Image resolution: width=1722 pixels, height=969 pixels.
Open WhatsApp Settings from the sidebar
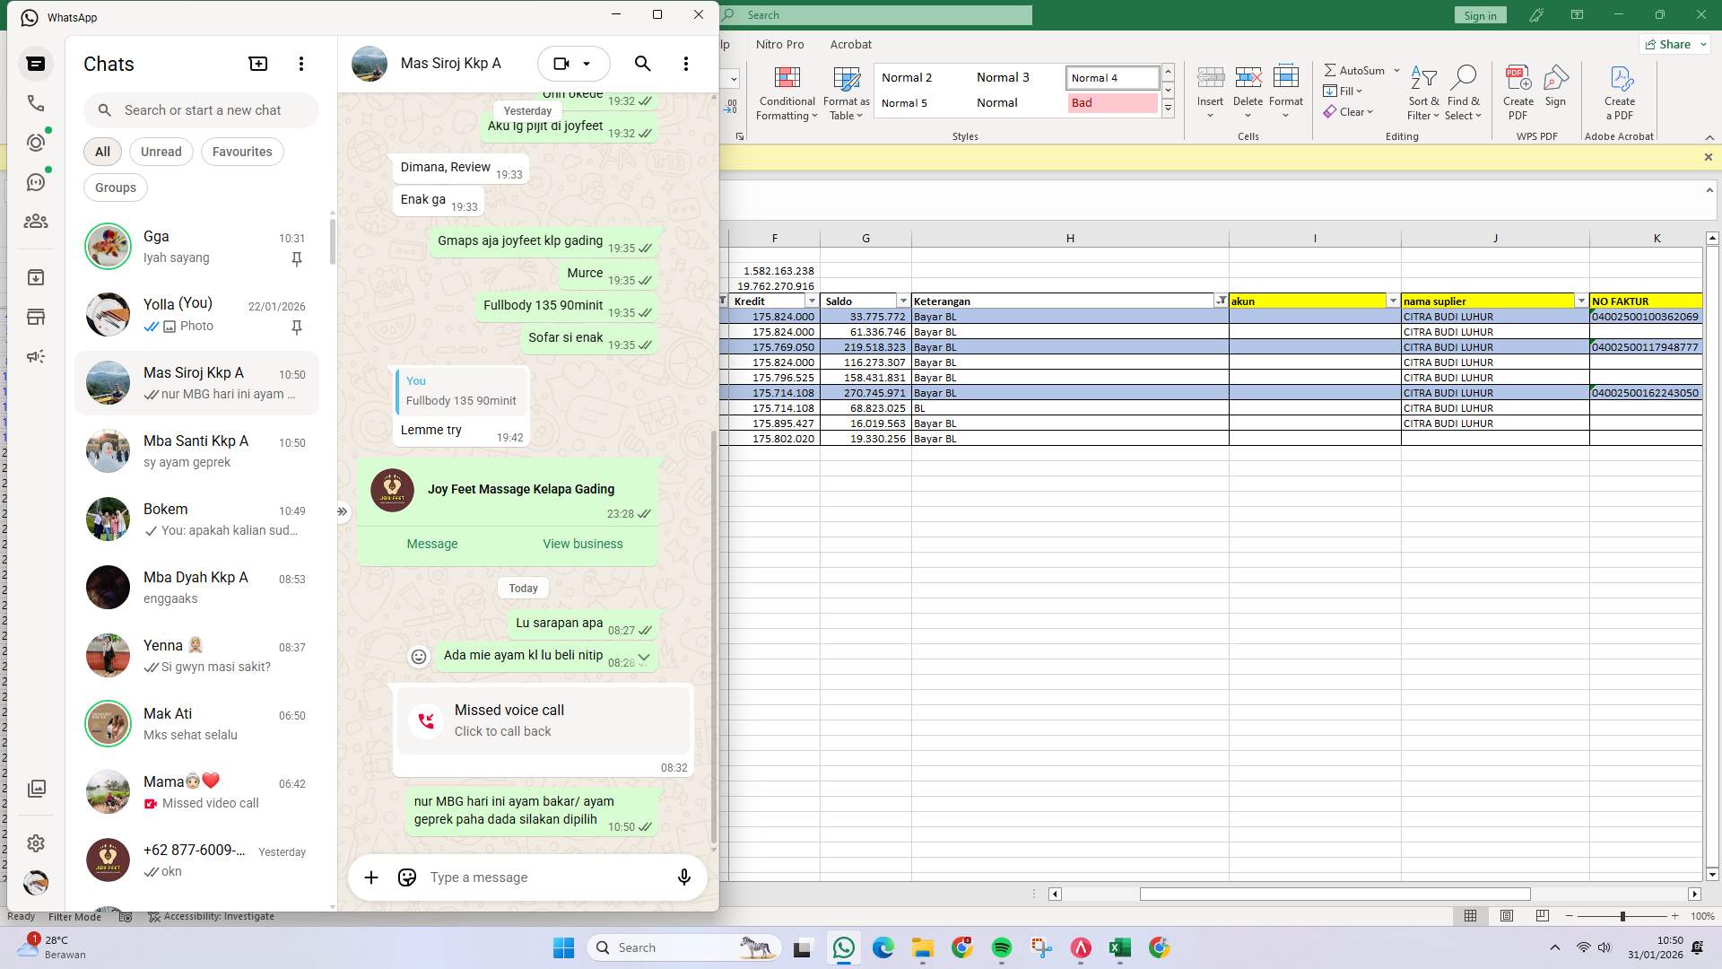tap(36, 842)
